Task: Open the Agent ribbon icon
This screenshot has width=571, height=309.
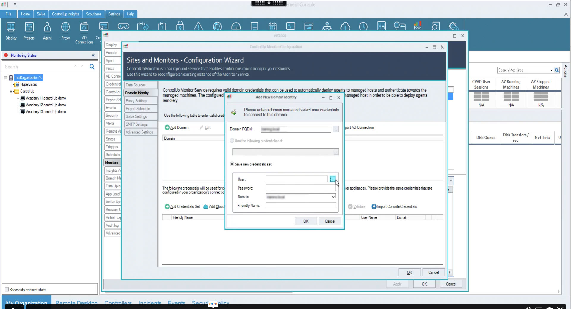Action: pyautogui.click(x=47, y=31)
